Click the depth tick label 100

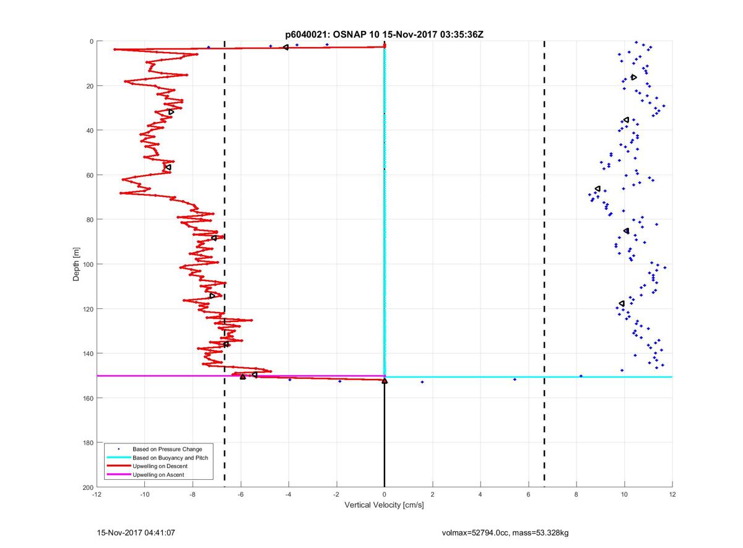(x=88, y=264)
